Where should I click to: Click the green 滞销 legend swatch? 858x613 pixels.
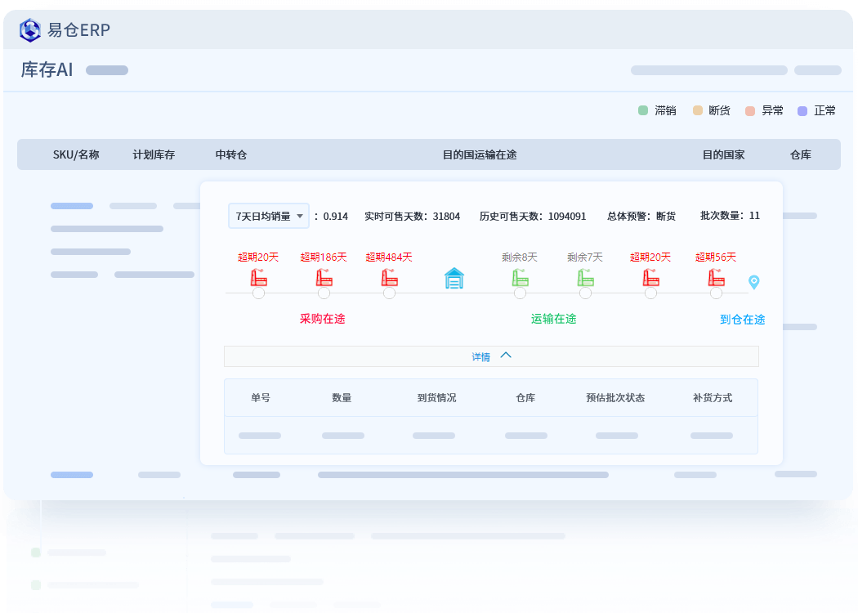(x=643, y=110)
